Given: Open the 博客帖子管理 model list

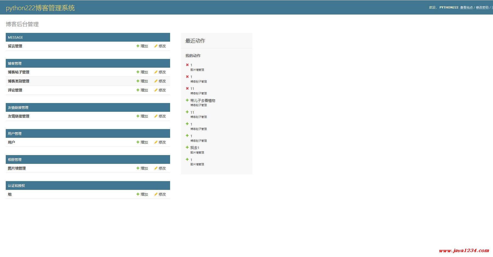Looking at the screenshot, I should click(19, 72).
